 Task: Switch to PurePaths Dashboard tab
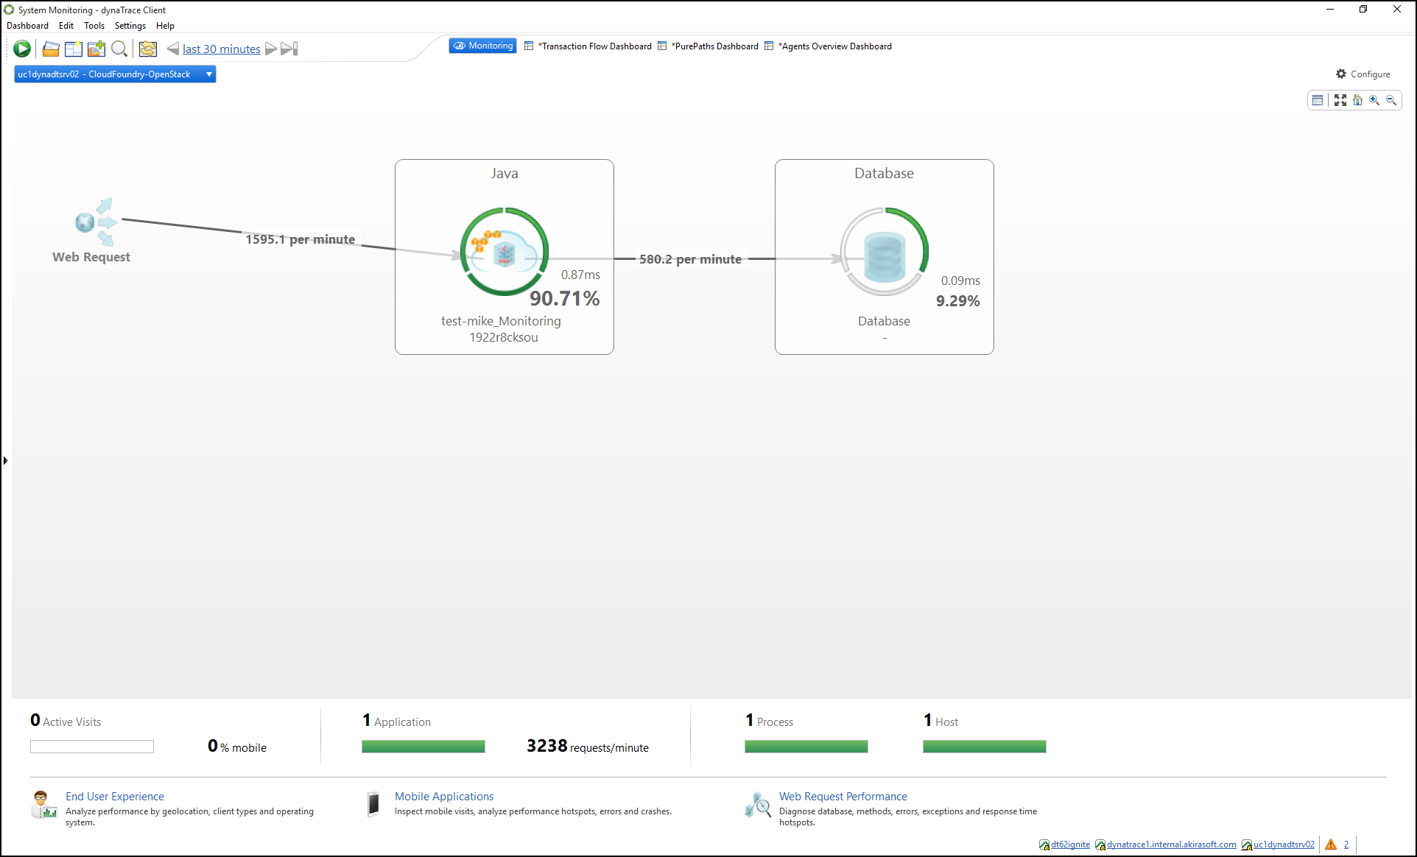(708, 46)
